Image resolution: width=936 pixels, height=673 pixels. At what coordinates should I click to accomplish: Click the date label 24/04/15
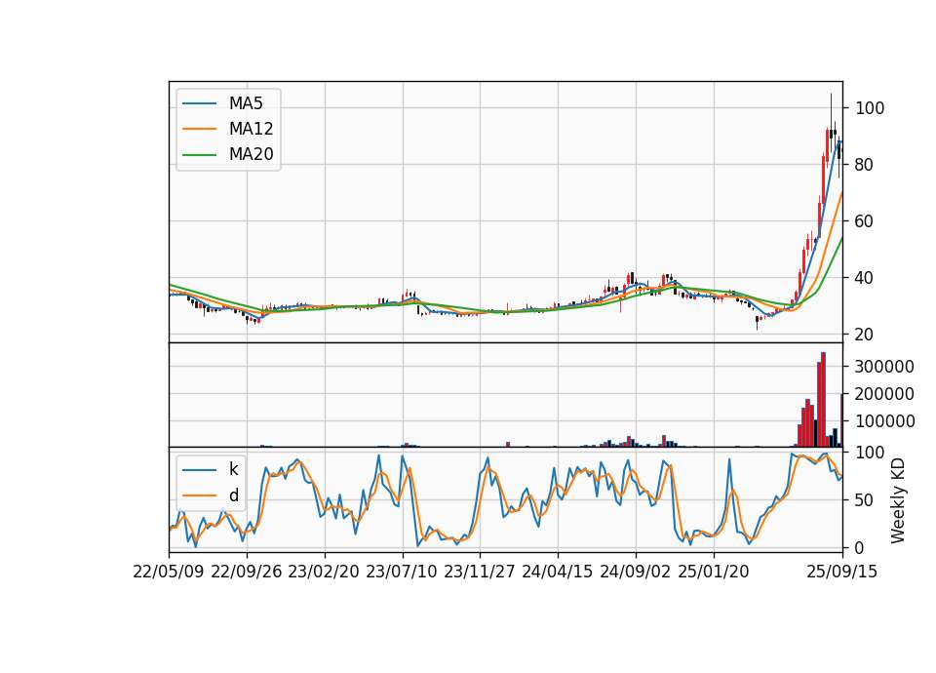558,572
